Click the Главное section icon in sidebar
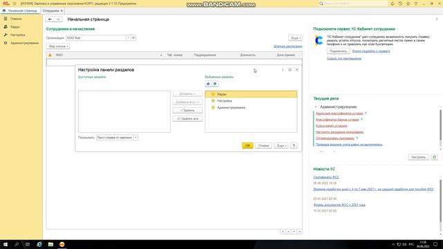The height and width of the screenshot is (249, 443). tap(6, 19)
